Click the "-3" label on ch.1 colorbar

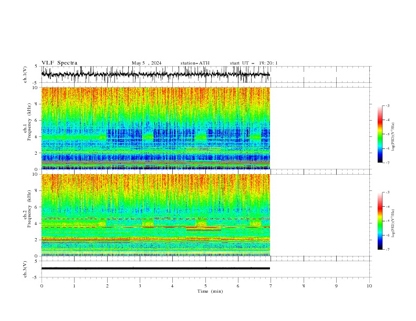coord(387,105)
